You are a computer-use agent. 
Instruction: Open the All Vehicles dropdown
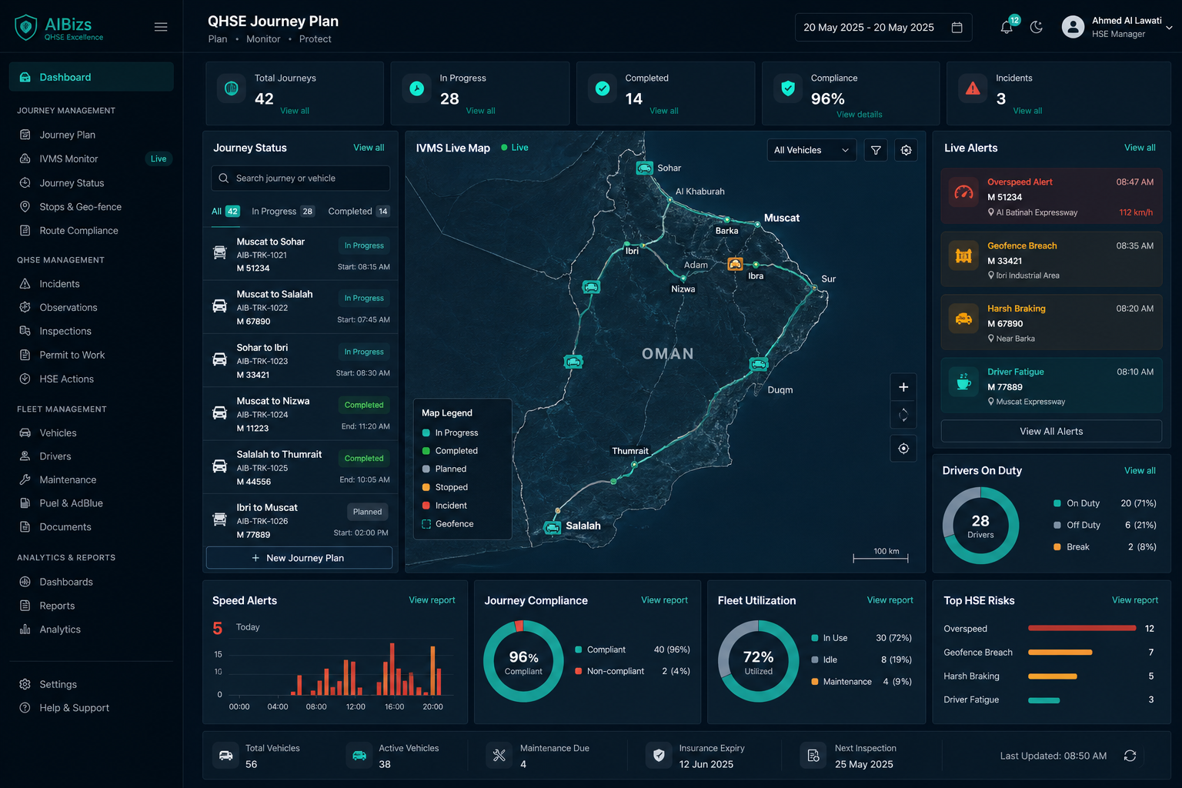(812, 150)
